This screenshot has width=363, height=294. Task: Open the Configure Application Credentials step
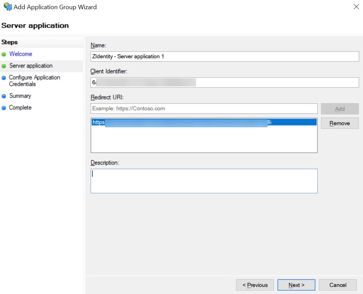click(34, 80)
